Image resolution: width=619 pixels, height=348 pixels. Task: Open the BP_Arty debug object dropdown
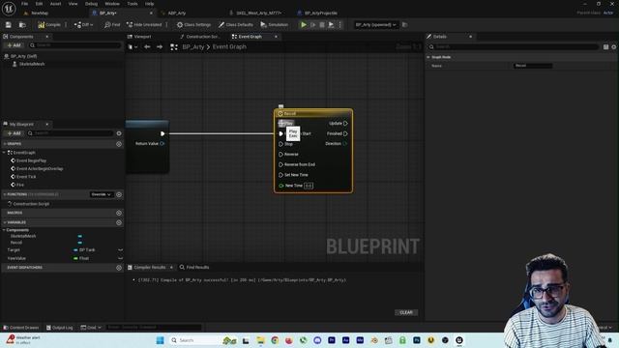coord(375,25)
